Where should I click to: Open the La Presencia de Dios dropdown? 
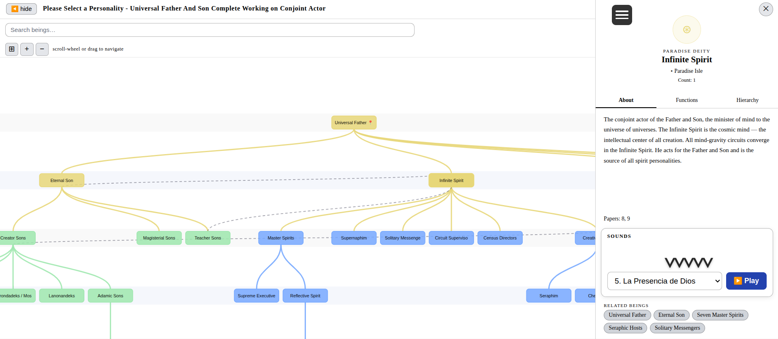(x=664, y=281)
